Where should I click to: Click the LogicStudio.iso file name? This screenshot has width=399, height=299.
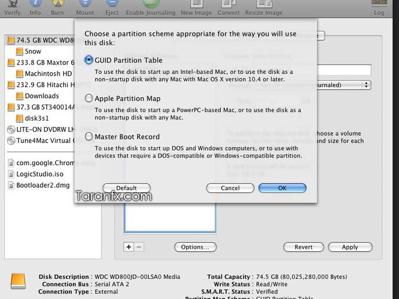[x=40, y=174]
